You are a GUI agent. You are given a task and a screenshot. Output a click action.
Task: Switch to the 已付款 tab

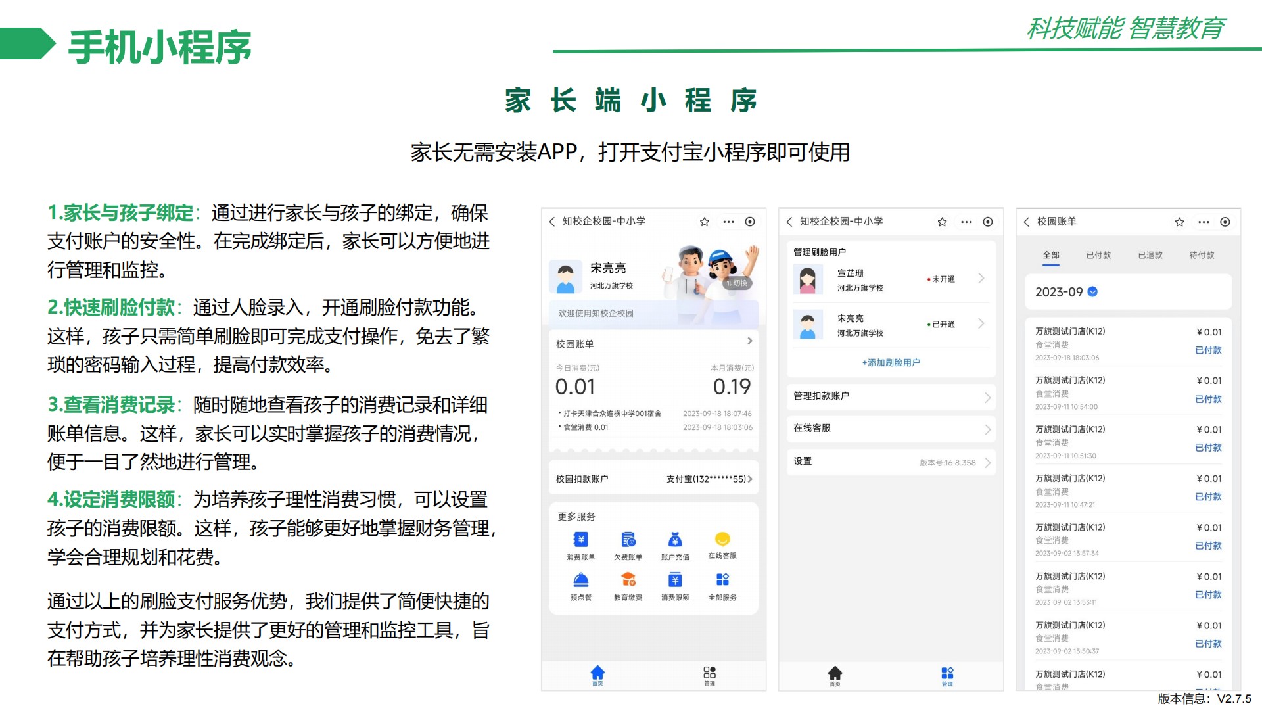(1098, 255)
